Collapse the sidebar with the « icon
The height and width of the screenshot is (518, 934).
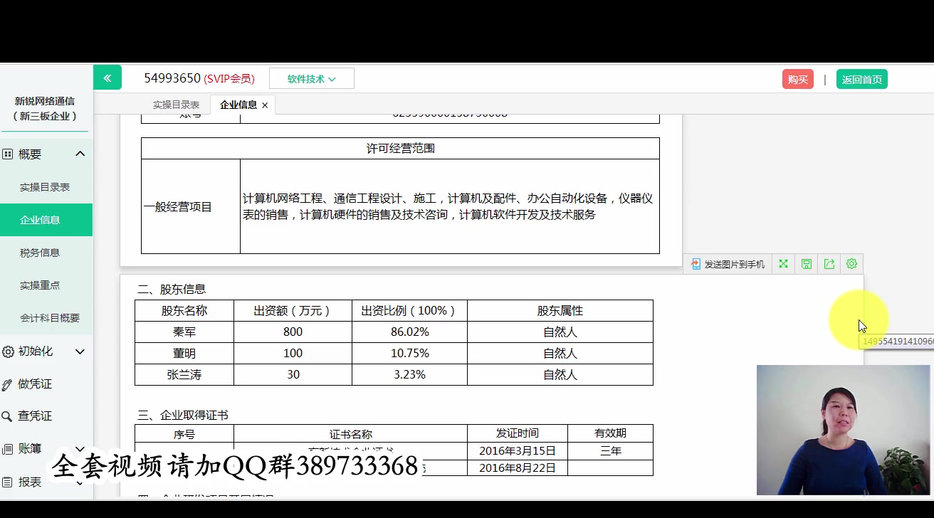point(107,78)
